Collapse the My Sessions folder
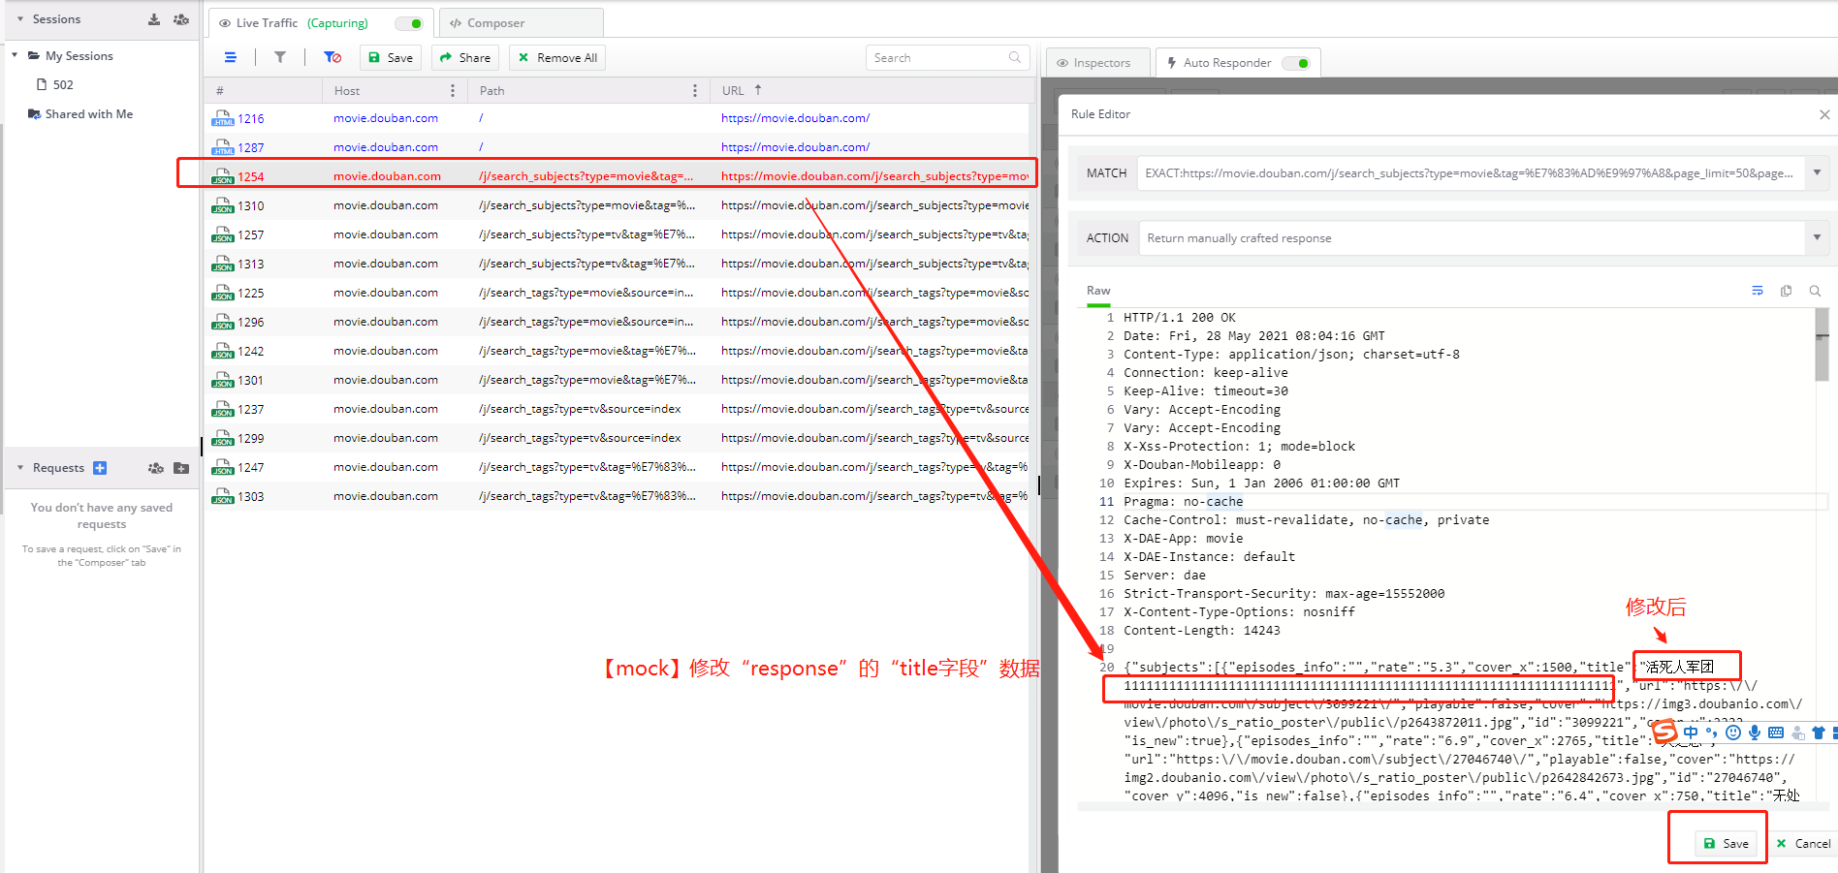This screenshot has width=1838, height=873. (x=15, y=56)
